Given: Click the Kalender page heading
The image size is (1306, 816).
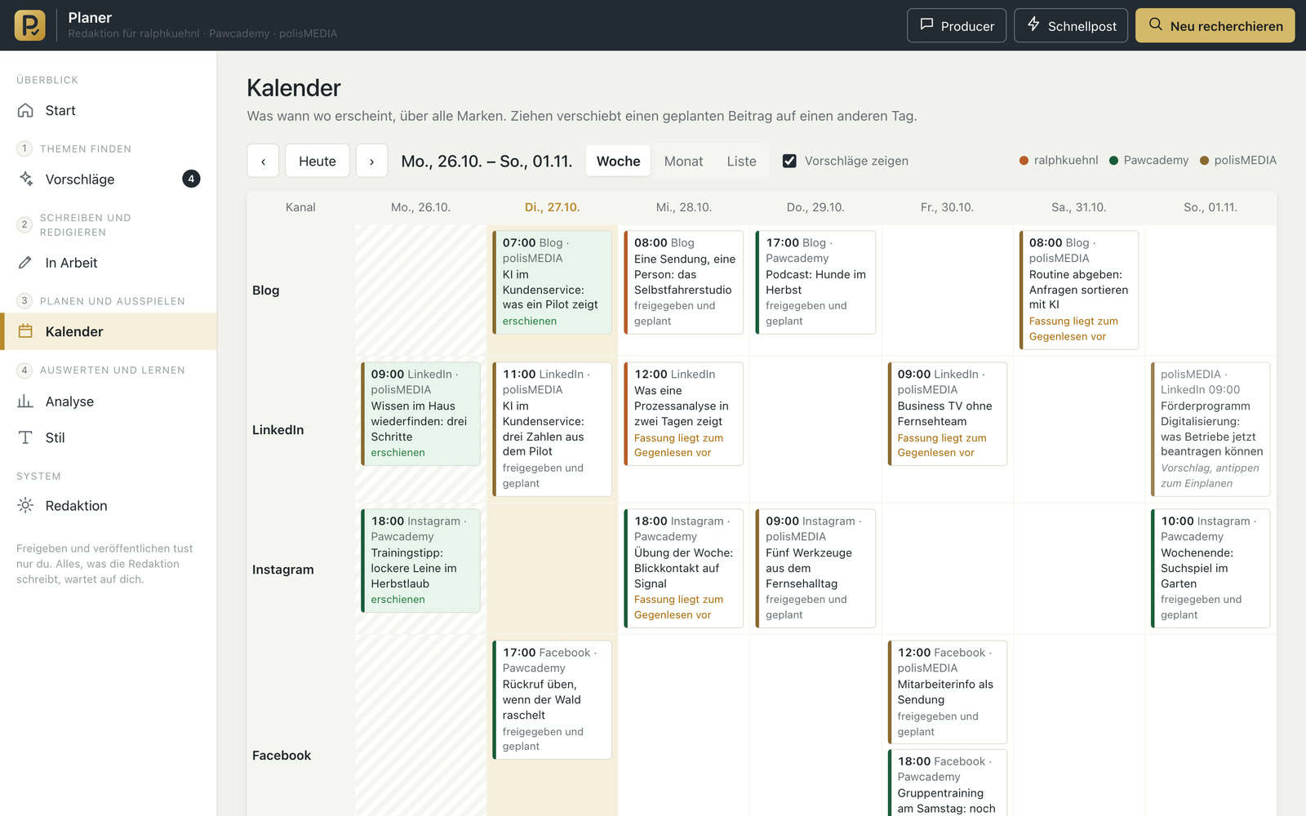Looking at the screenshot, I should [x=294, y=87].
